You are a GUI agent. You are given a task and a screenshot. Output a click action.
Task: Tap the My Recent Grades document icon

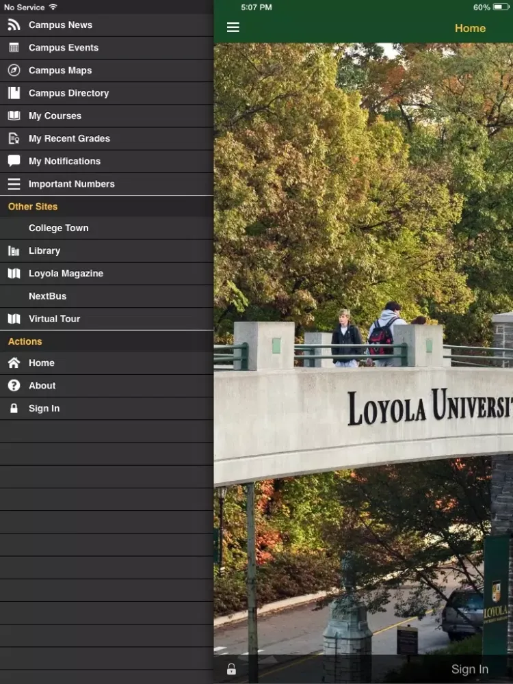[x=14, y=138]
